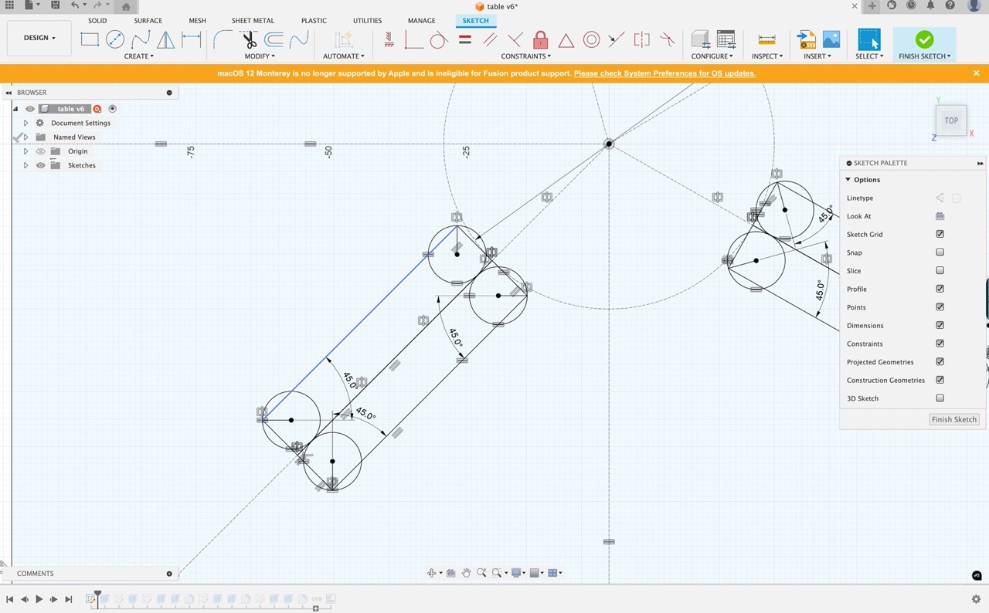Open the DESIGN workspace dropdown

click(39, 38)
